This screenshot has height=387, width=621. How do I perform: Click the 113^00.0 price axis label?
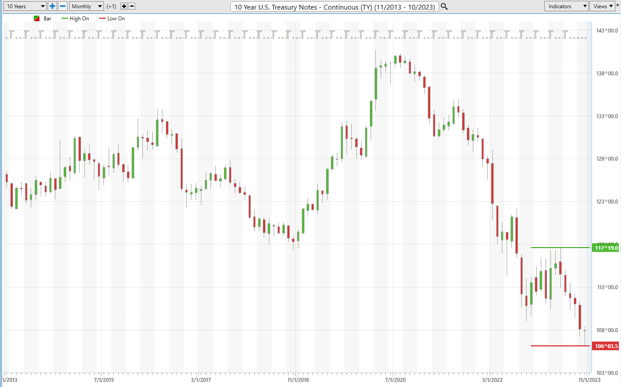click(607, 287)
